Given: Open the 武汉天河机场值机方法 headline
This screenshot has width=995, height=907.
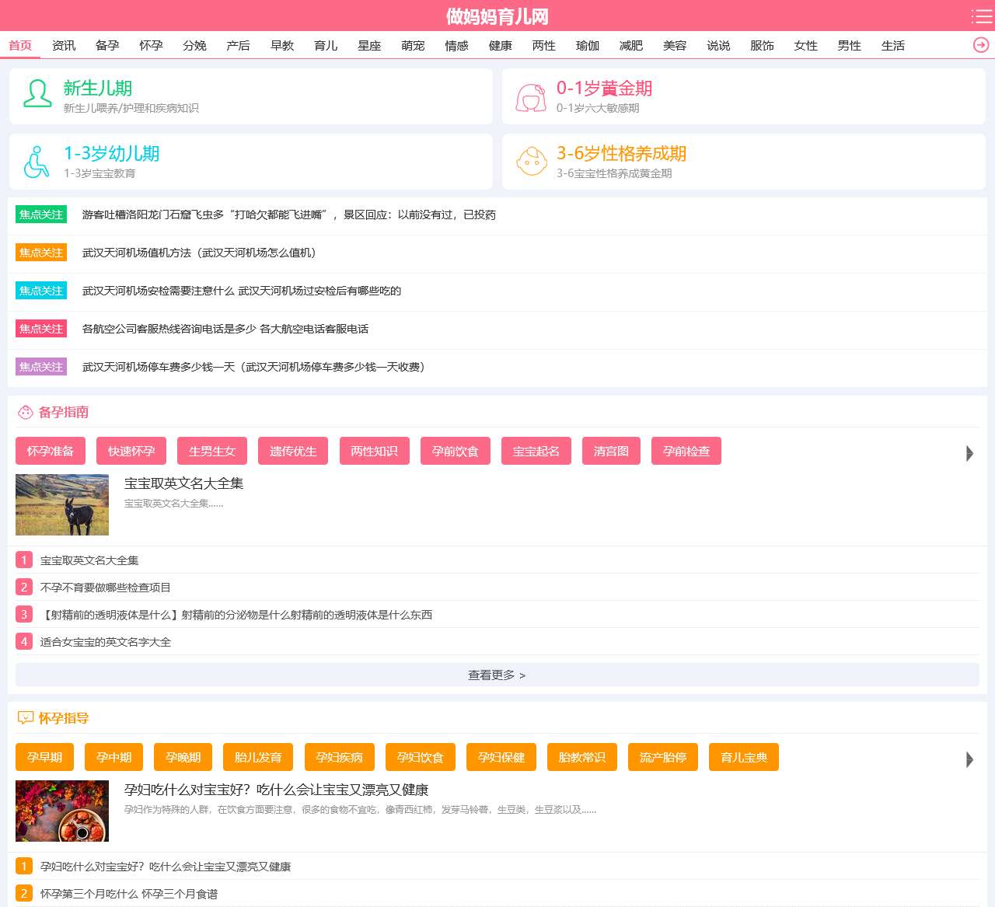Looking at the screenshot, I should [199, 253].
